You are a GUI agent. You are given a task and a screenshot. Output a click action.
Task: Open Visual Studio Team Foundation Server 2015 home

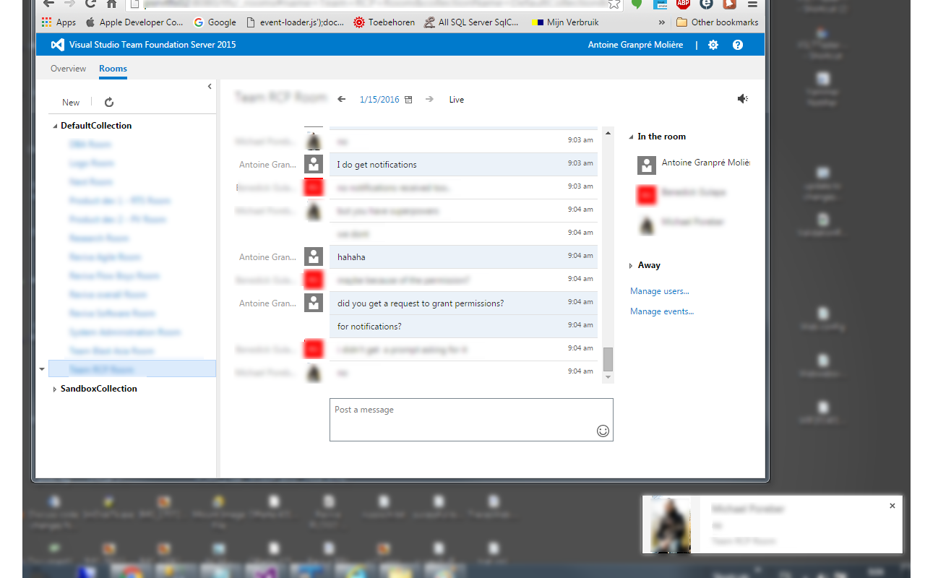[x=152, y=45]
